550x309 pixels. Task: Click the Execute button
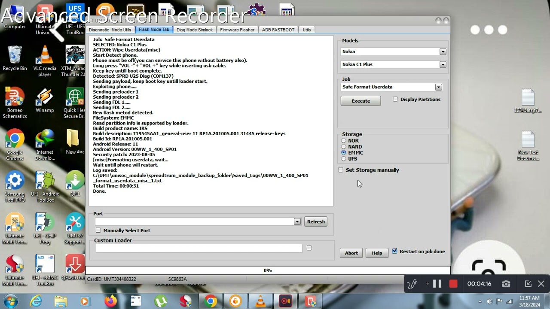tap(361, 101)
